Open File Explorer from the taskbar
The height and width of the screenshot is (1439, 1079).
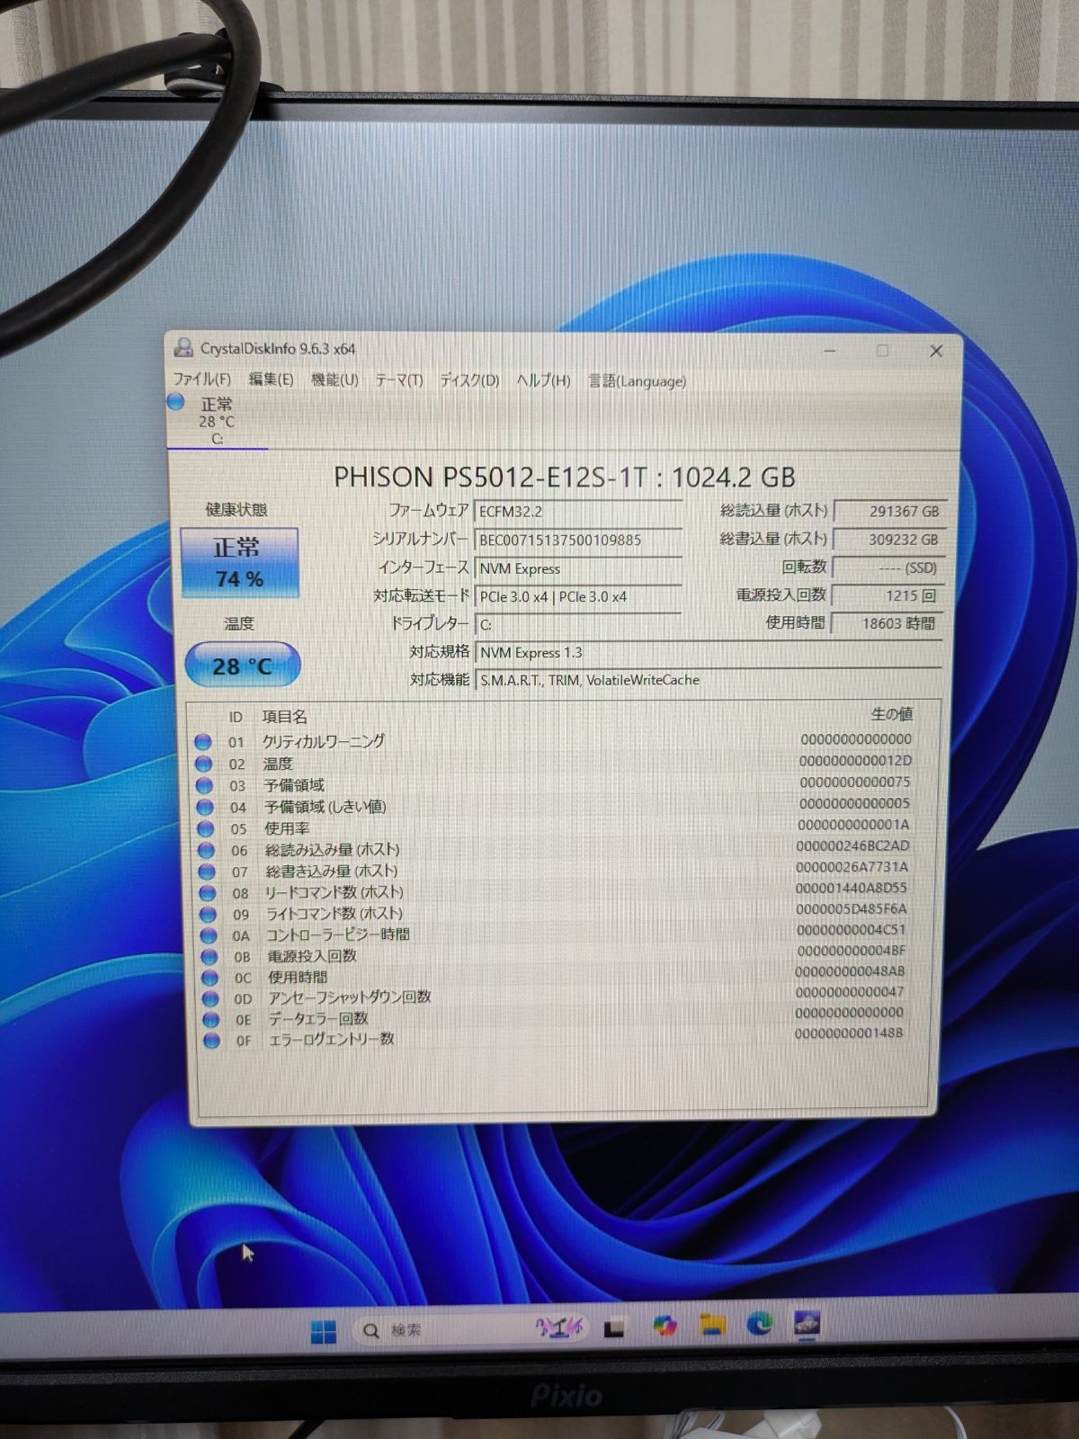pos(713,1325)
